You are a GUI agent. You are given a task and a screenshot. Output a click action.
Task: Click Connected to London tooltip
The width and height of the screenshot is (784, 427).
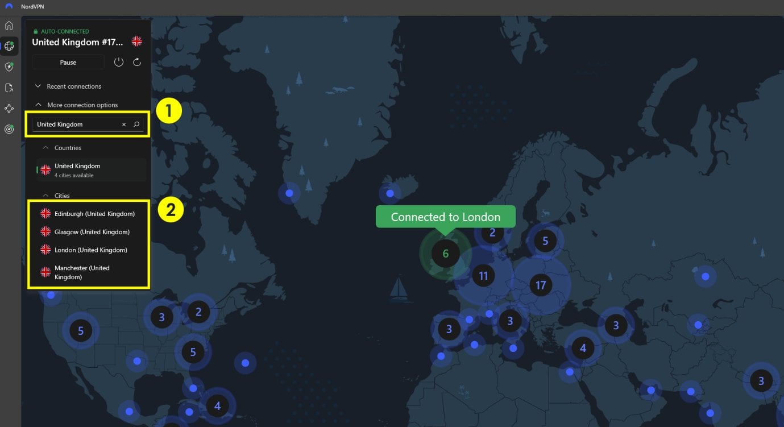446,217
